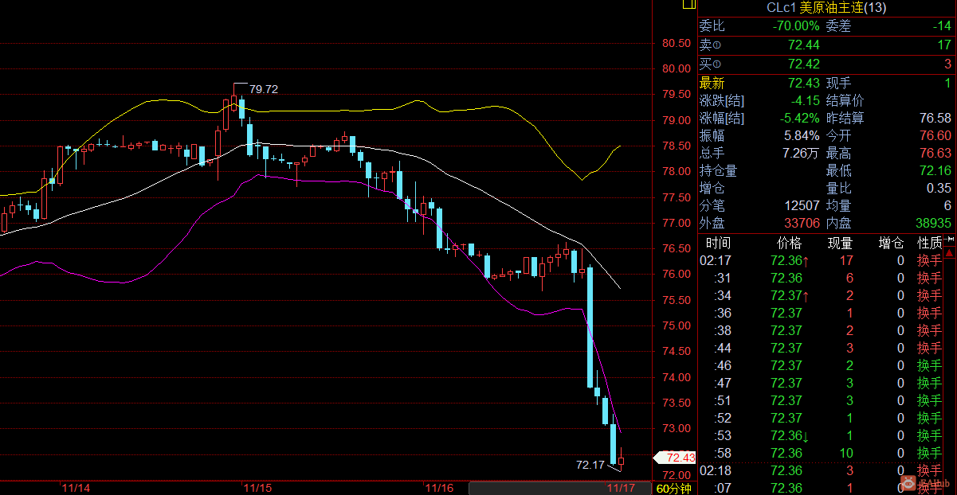The height and width of the screenshot is (495, 957).
Task: Click the 总手 value 7.26万
Action: click(800, 153)
